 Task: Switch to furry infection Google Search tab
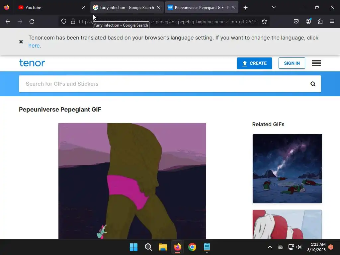pyautogui.click(x=127, y=7)
